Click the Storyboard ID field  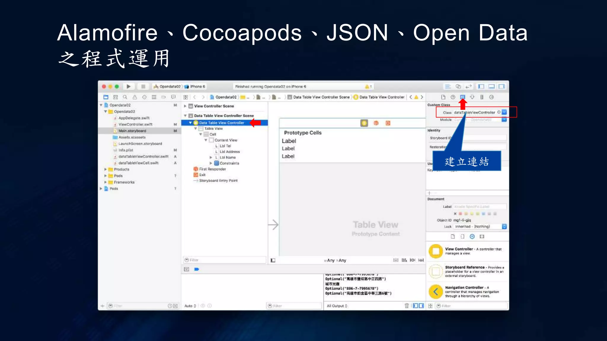pos(480,138)
